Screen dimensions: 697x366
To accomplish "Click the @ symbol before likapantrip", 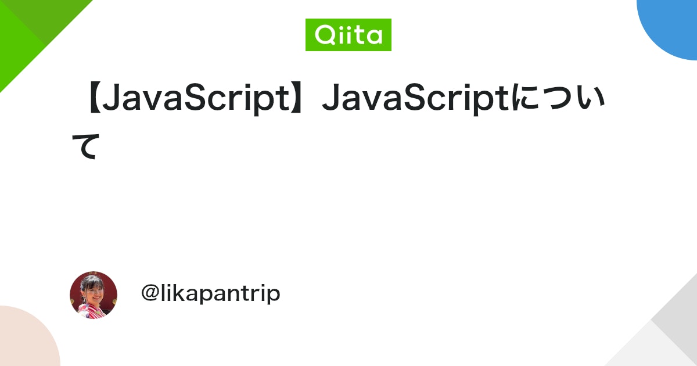I will pyautogui.click(x=150, y=294).
